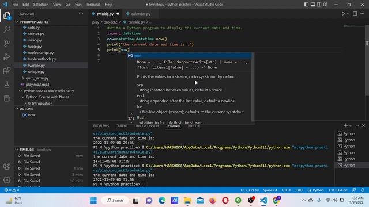This screenshot has height=207, width=369.
Task: Customize layout icon in title bar
Action: tap(325, 5)
